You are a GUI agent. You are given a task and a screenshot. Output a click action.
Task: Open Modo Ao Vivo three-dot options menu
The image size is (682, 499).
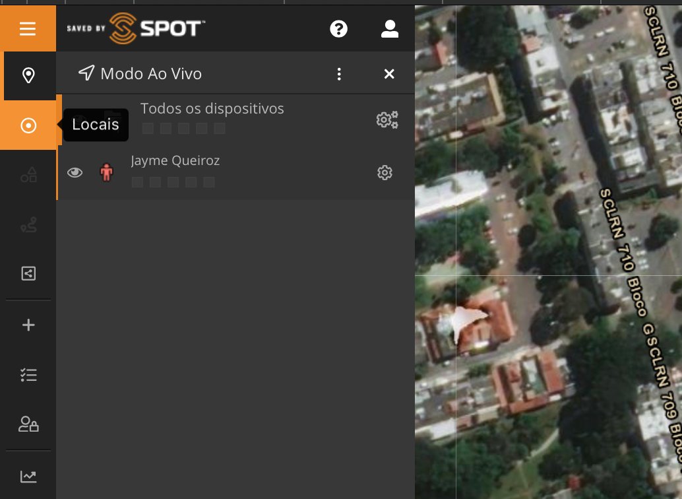click(x=339, y=74)
